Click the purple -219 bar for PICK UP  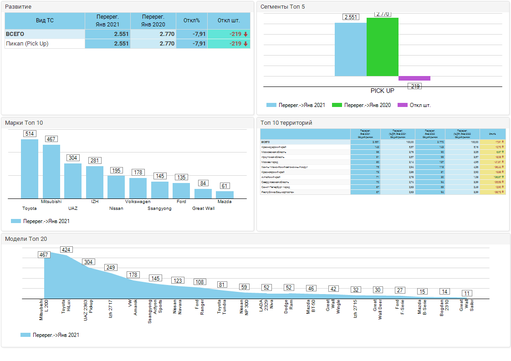point(414,78)
